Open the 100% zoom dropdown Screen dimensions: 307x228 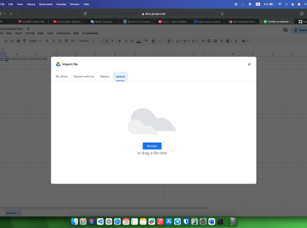(35, 41)
